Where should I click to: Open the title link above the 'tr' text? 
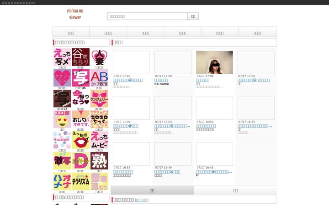pos(214,172)
